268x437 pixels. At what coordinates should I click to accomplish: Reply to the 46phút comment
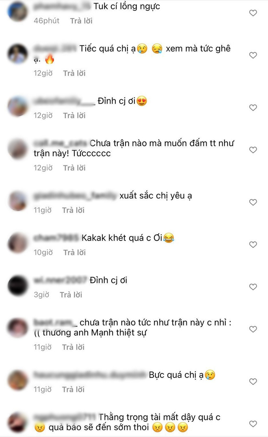tap(81, 21)
